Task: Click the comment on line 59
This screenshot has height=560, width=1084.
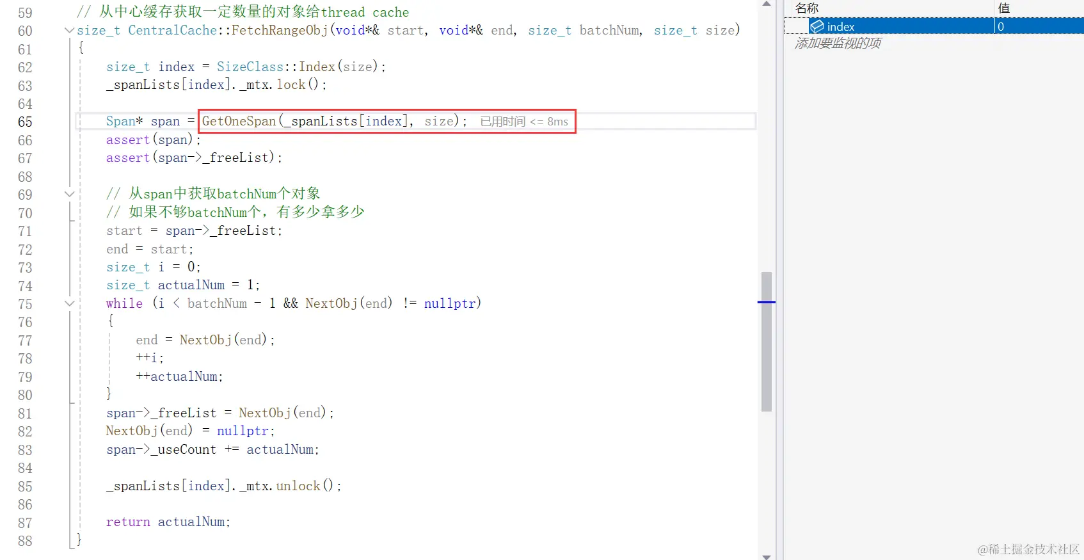Action: point(243,12)
